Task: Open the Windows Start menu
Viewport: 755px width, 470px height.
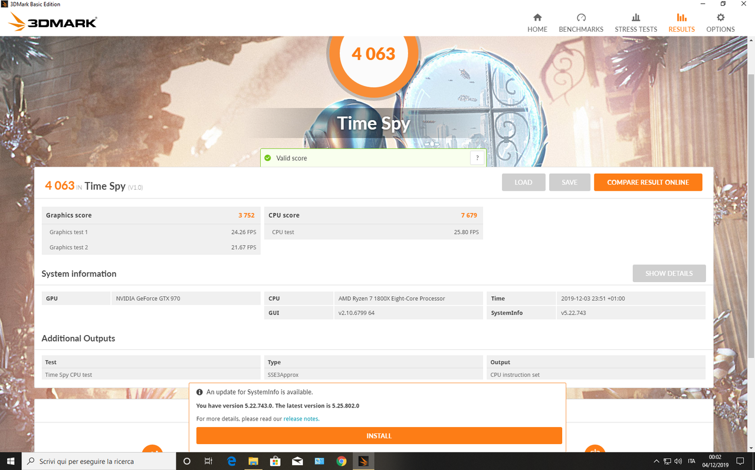Action: pyautogui.click(x=11, y=461)
